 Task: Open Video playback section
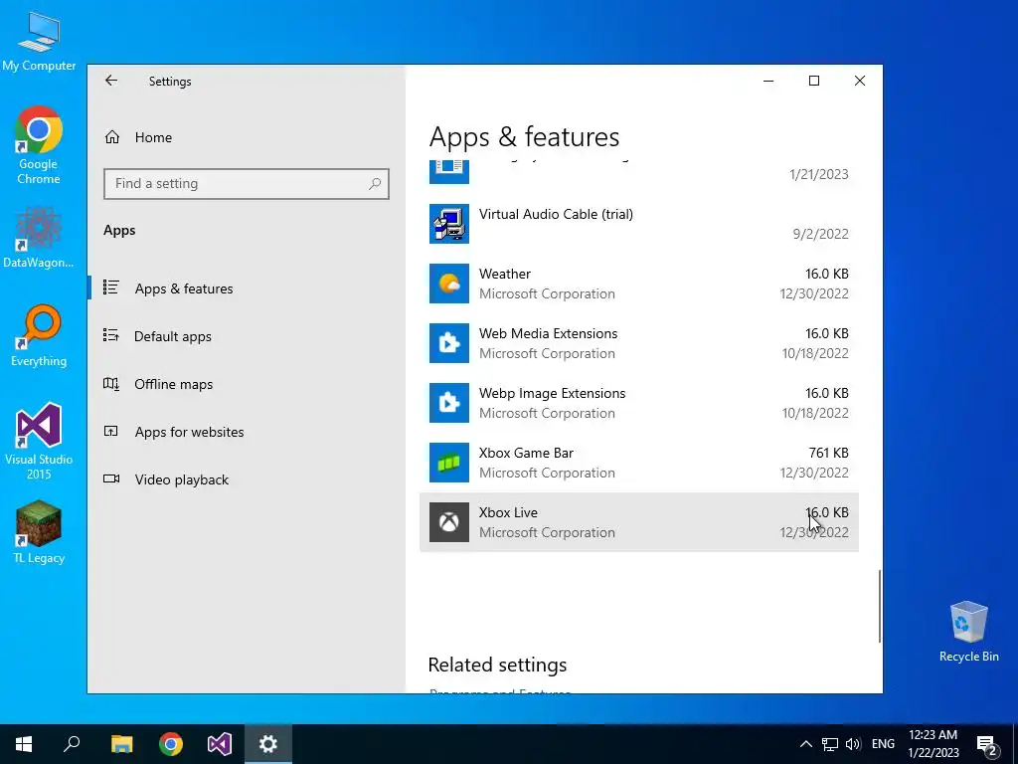pyautogui.click(x=247, y=479)
